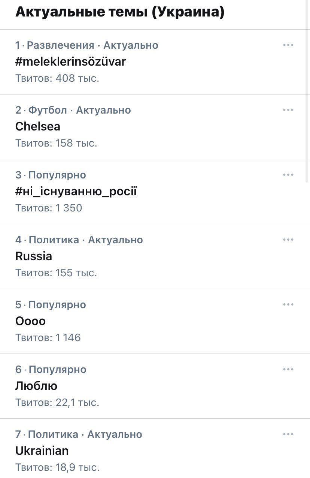Click more icon beside Люблю trend
This screenshot has width=310, height=478.
point(288,369)
